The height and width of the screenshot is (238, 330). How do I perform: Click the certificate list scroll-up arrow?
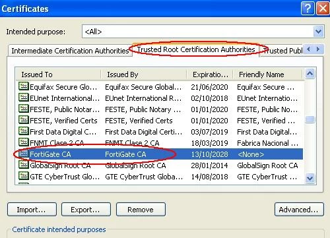click(x=310, y=74)
